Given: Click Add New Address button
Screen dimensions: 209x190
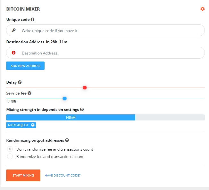Looking at the screenshot, I should pos(25,66).
